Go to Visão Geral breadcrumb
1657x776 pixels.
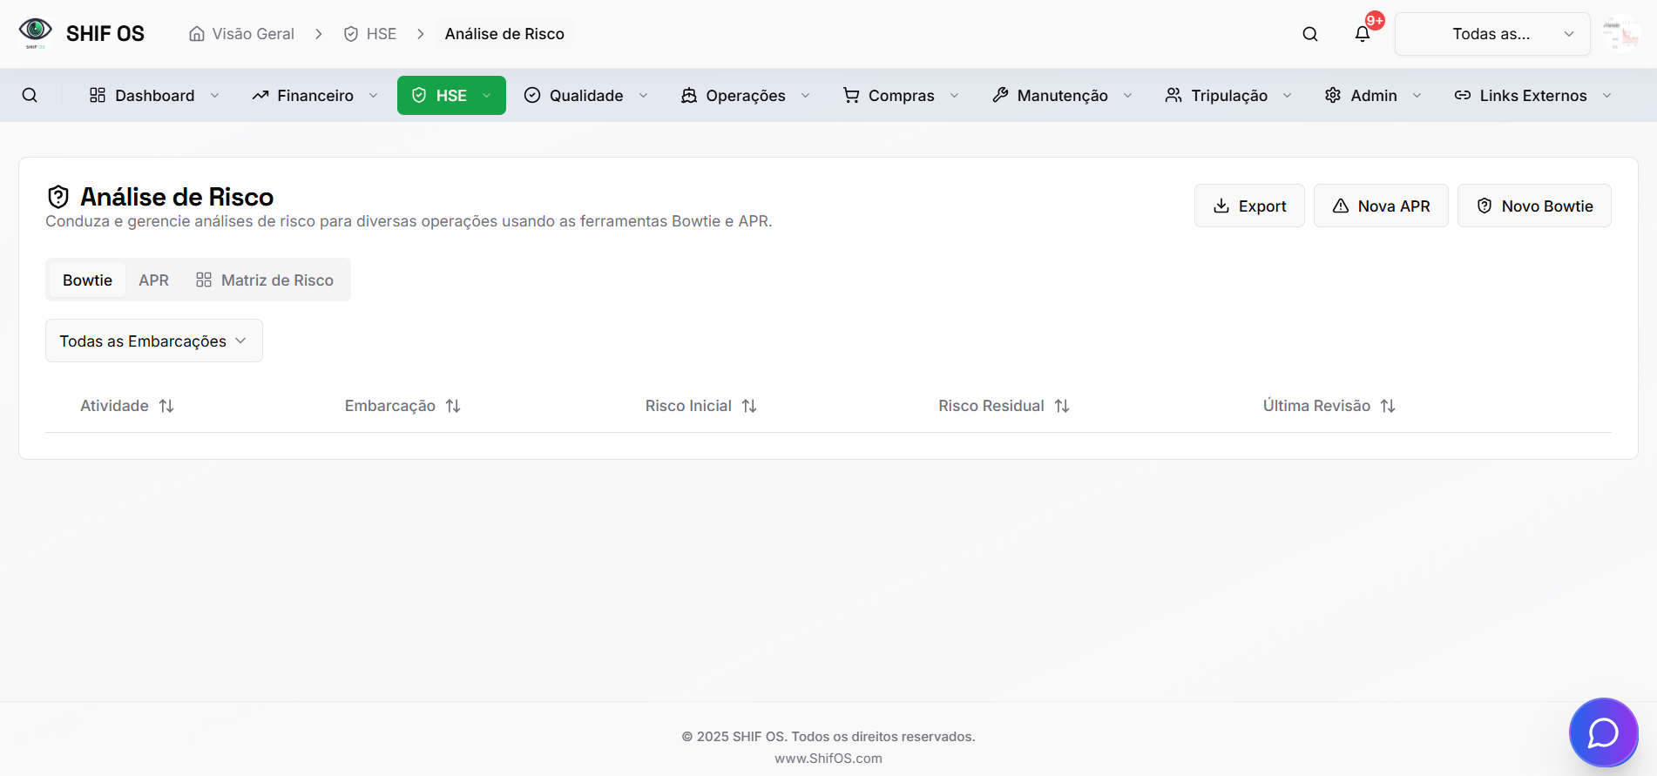[242, 34]
